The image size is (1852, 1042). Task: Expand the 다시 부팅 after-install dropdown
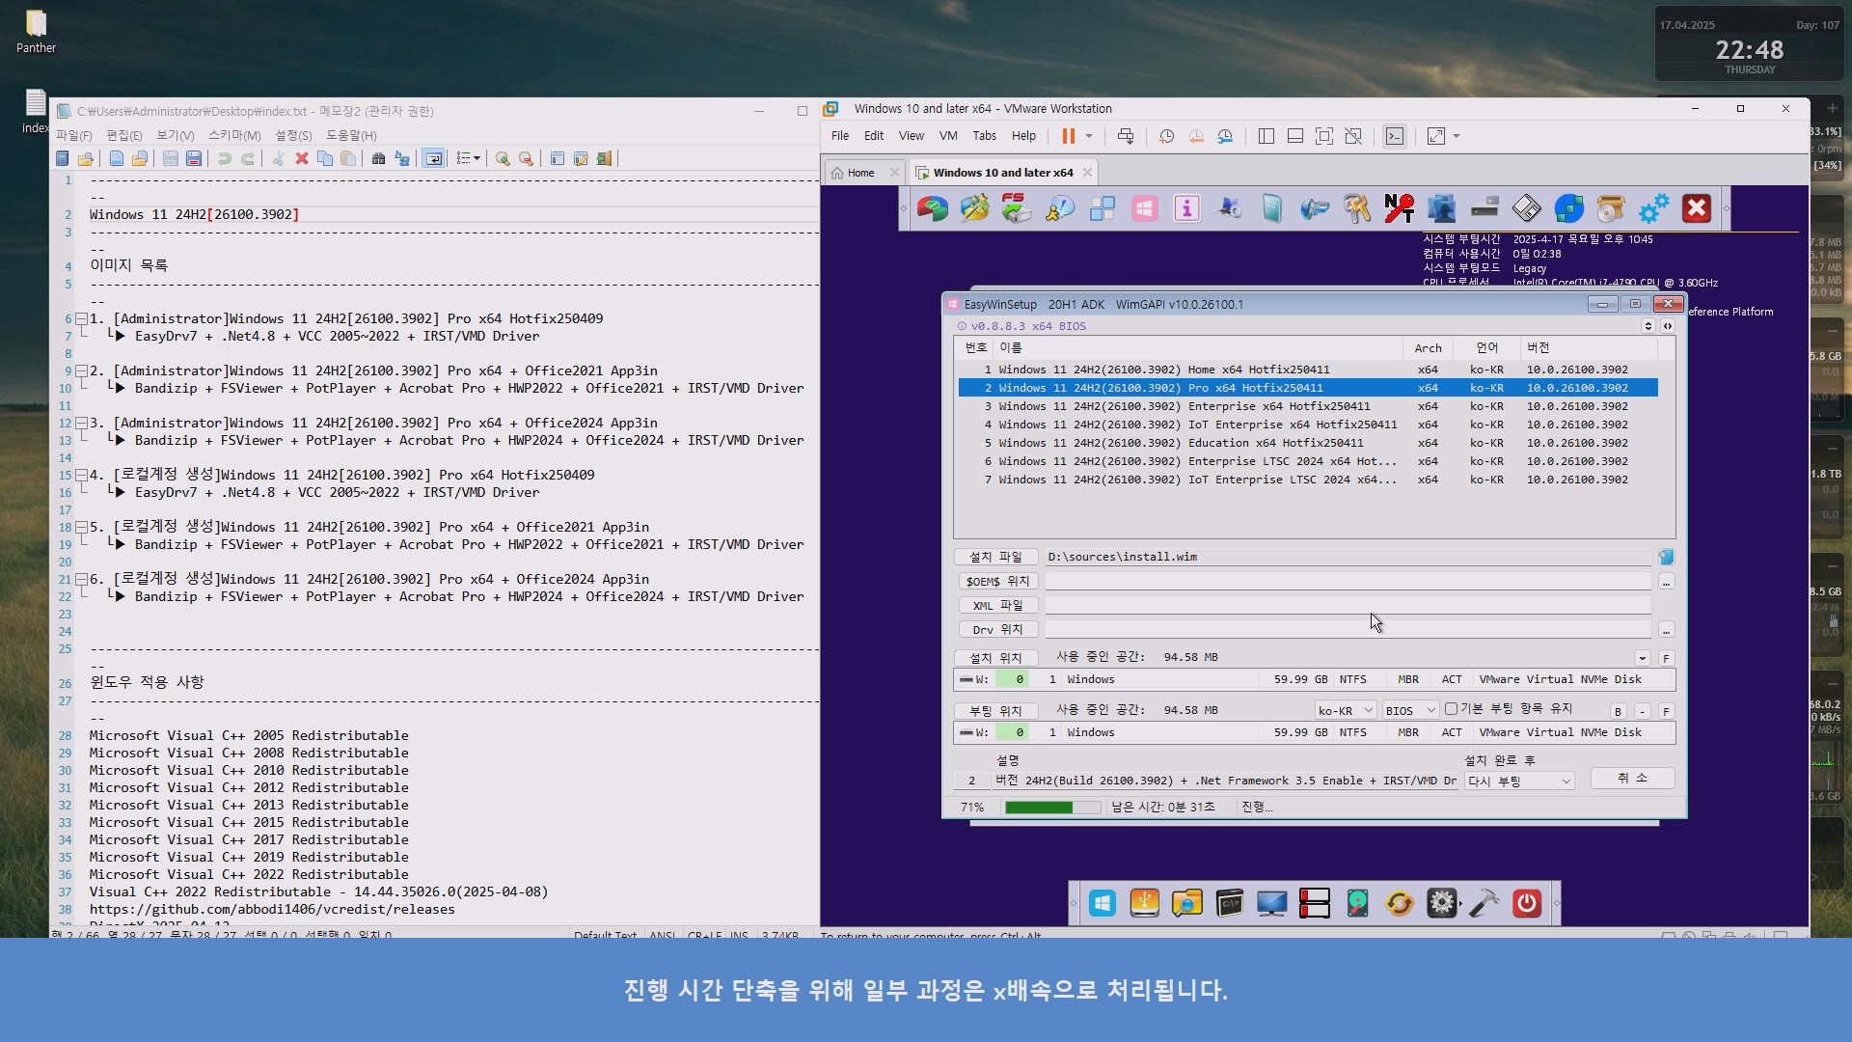coord(1519,781)
